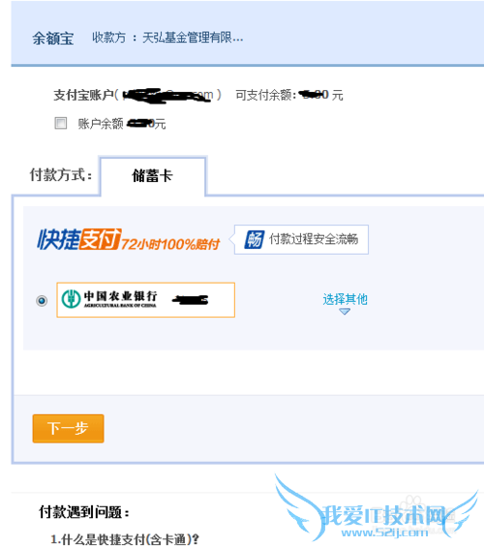
Task: Click the Agricultural Bank of China logo icon
Action: (71, 299)
